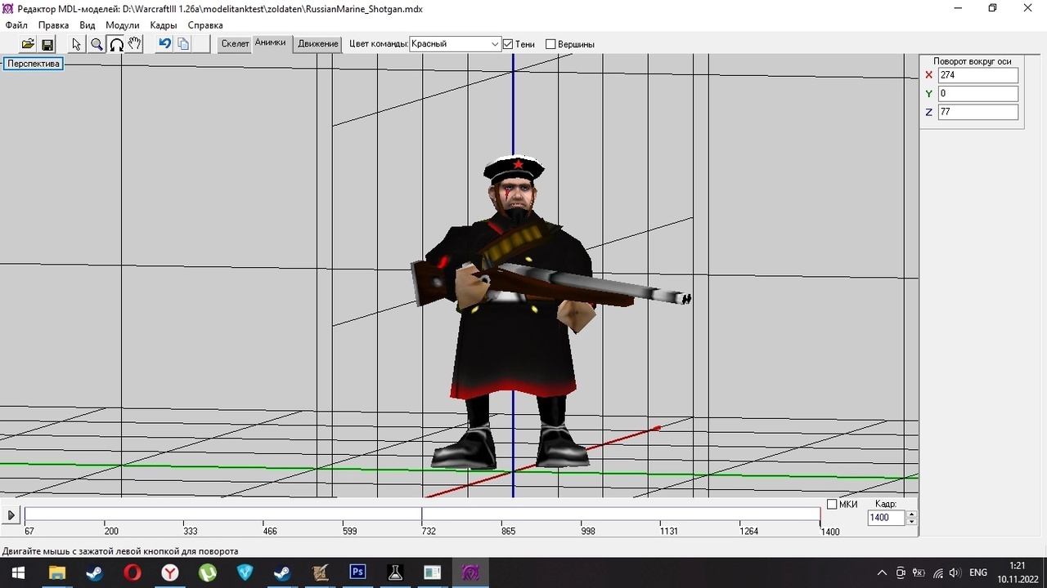
Task: Select the magnifier zoom tool
Action: 97,44
